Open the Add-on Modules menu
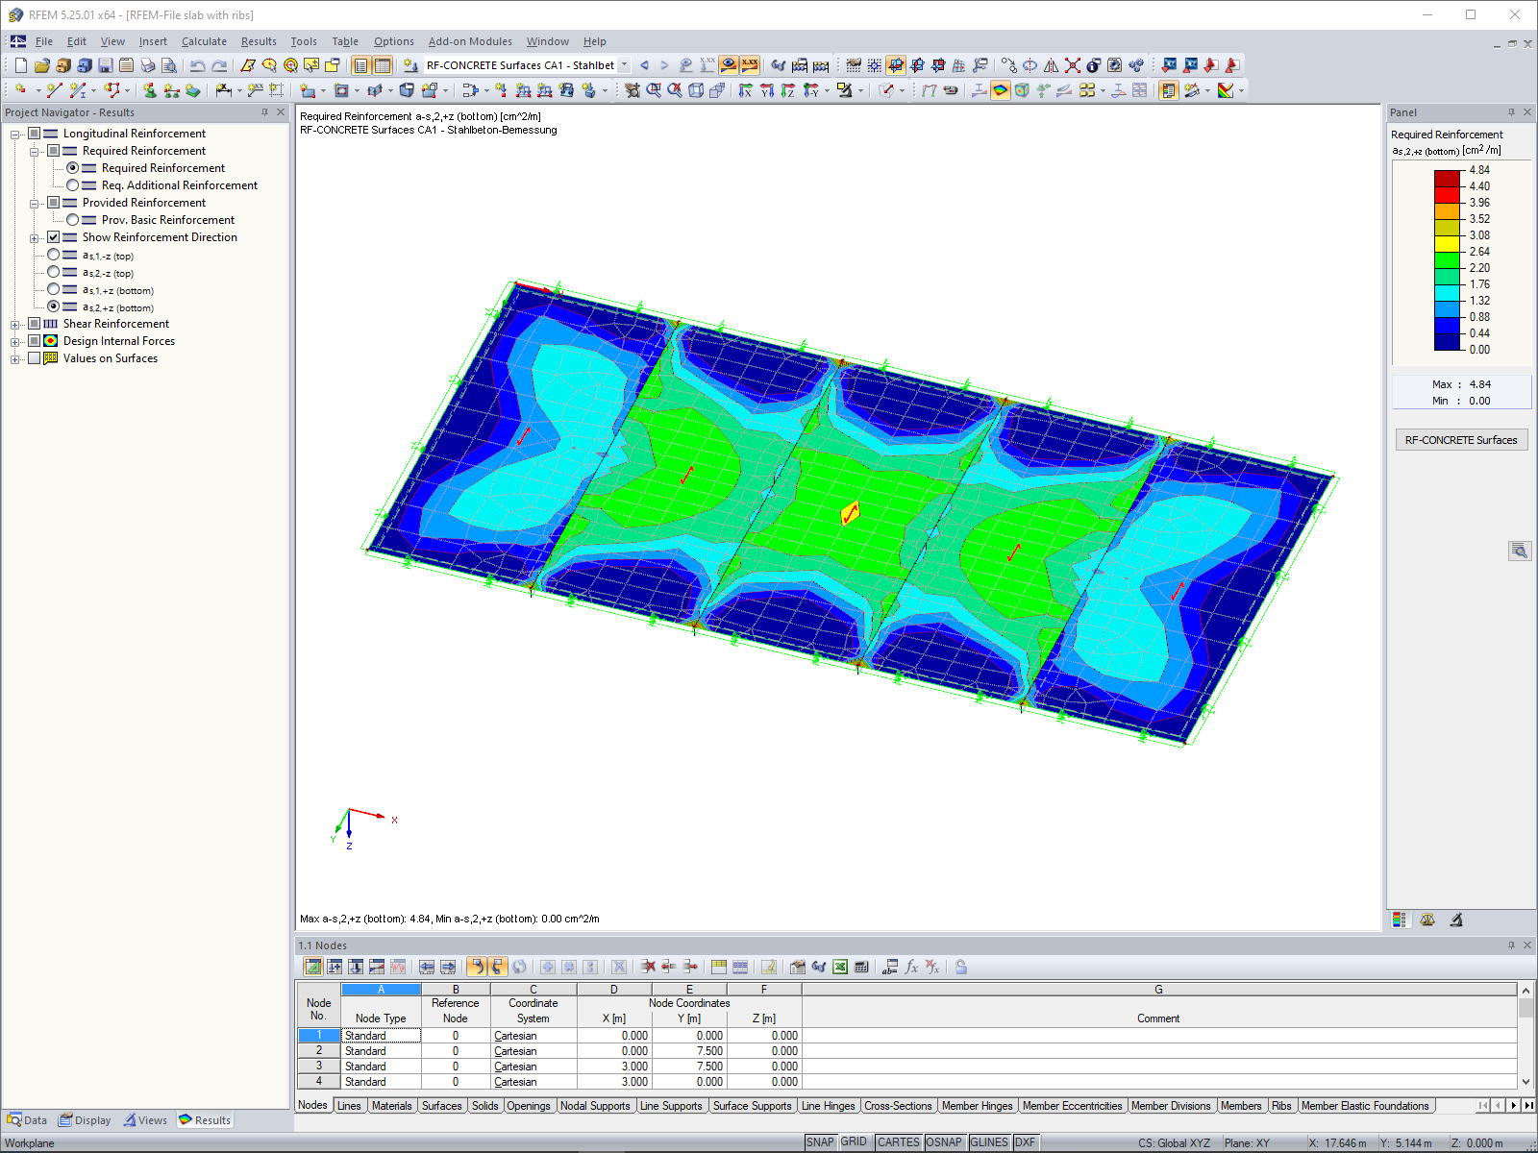Viewport: 1538px width, 1153px height. pyautogui.click(x=470, y=41)
